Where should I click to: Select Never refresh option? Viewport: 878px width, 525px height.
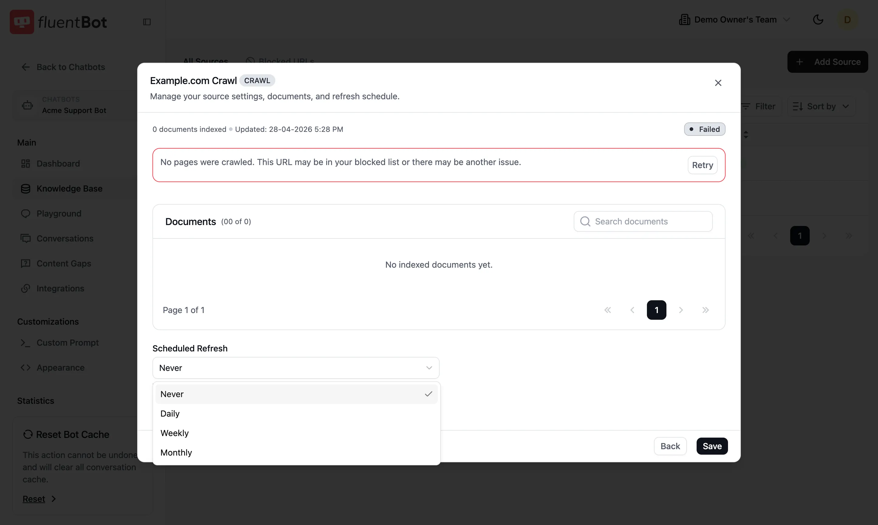(x=296, y=394)
